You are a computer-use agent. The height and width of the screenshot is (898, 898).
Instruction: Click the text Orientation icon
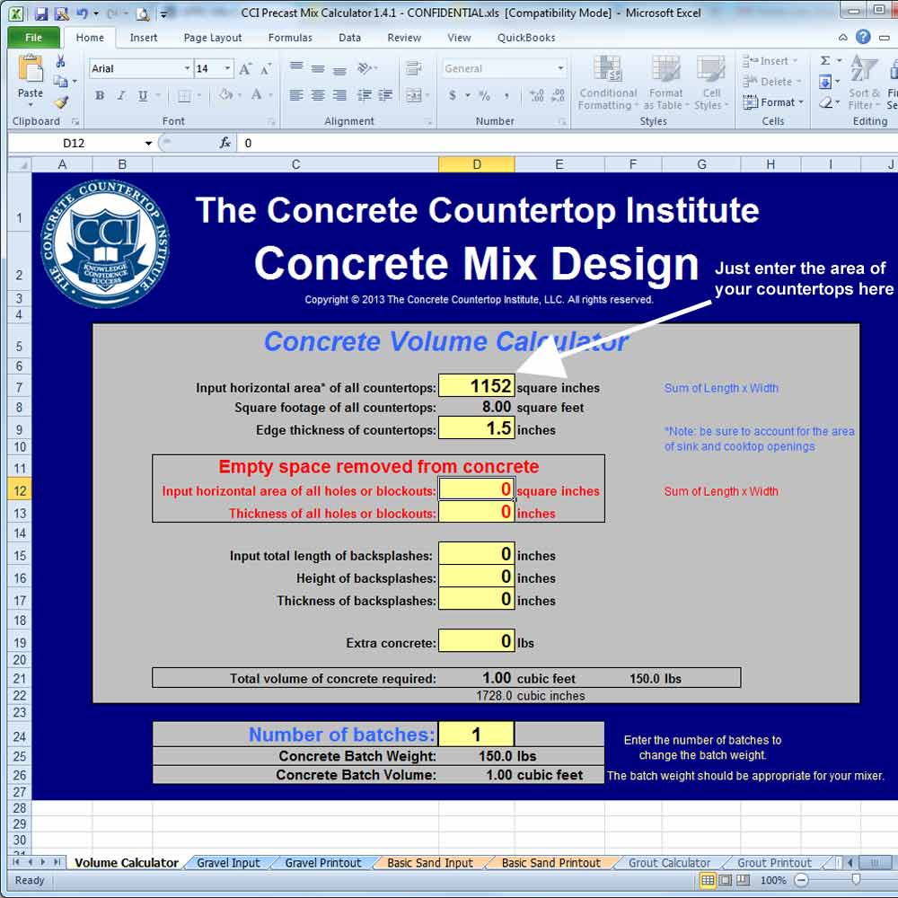365,69
